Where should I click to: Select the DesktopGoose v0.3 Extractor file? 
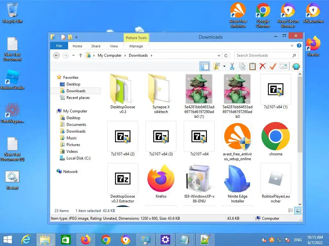pyautogui.click(x=123, y=184)
